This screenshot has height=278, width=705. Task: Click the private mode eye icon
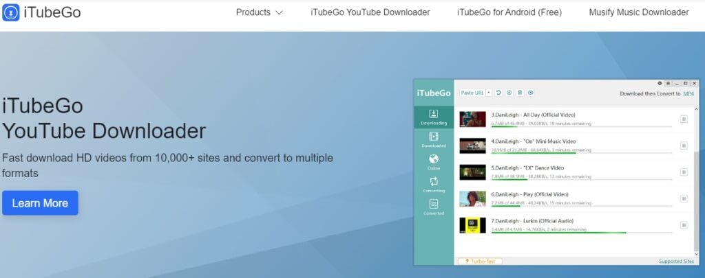(531, 93)
